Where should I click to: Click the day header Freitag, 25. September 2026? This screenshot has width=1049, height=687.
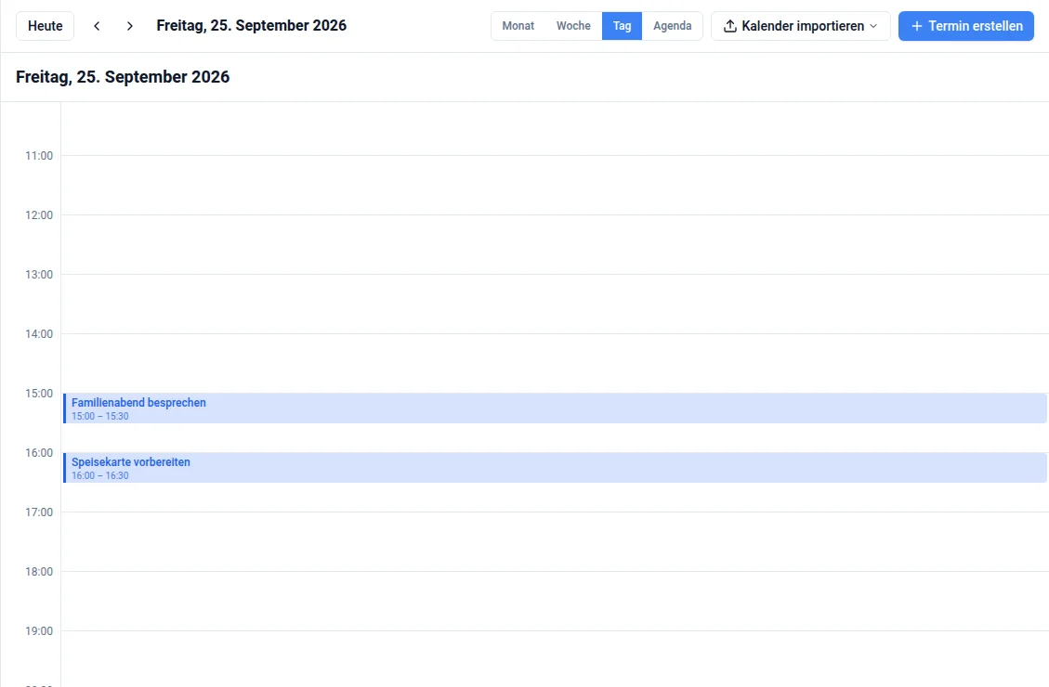pyautogui.click(x=123, y=77)
